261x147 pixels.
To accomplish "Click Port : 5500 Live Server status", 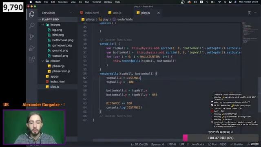I will tap(217, 144).
